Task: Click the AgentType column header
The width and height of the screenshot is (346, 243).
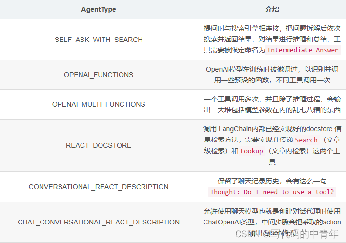Action: tap(99, 9)
